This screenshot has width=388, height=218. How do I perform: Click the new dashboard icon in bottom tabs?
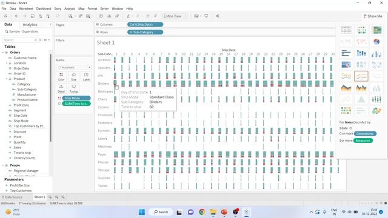click(56, 197)
